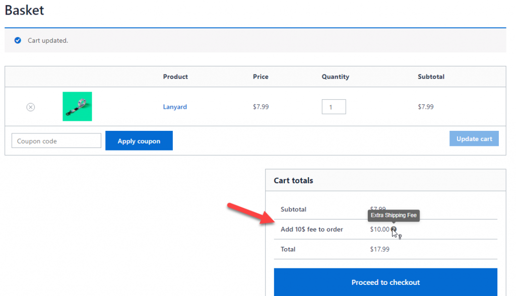516x296 pixels.
Task: Select the quantity input showing 1
Action: click(x=334, y=106)
